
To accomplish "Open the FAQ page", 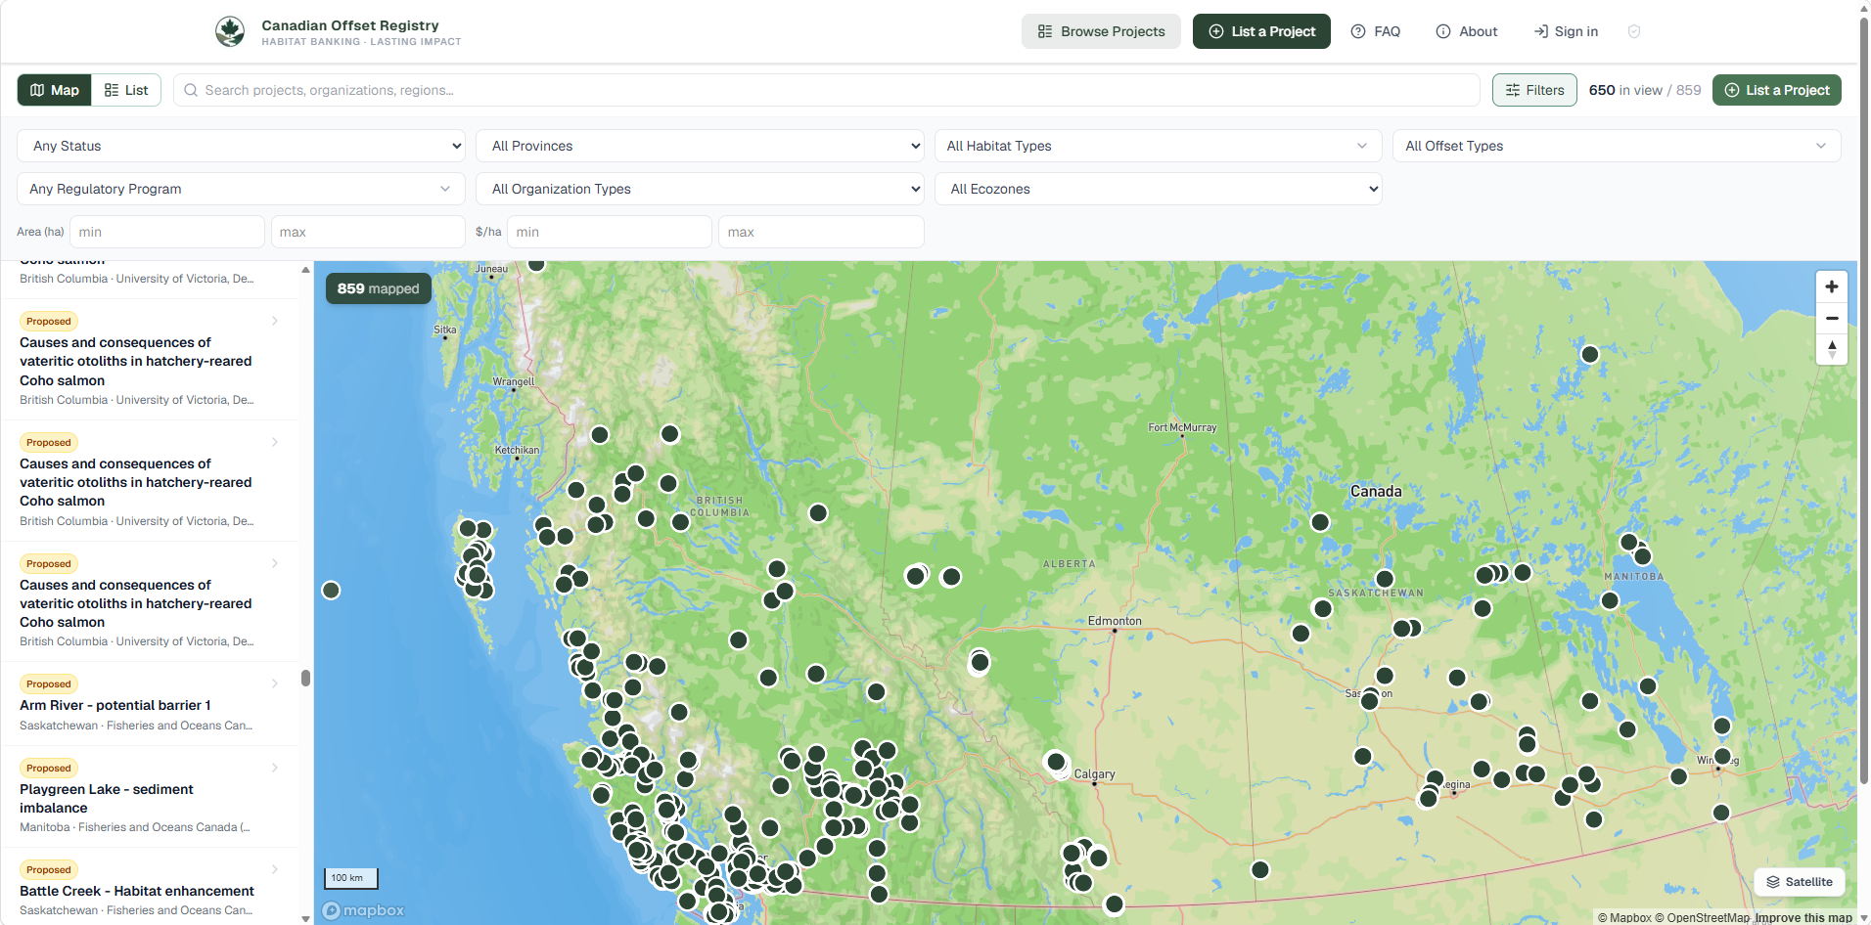I will 1376,31.
